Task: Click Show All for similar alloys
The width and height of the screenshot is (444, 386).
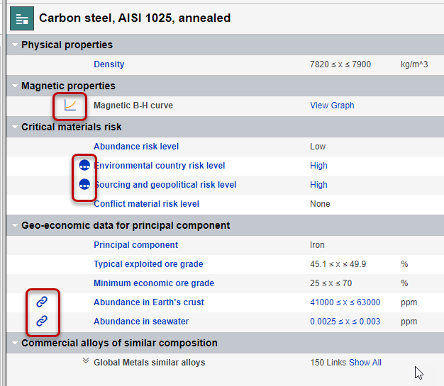Action: point(365,363)
